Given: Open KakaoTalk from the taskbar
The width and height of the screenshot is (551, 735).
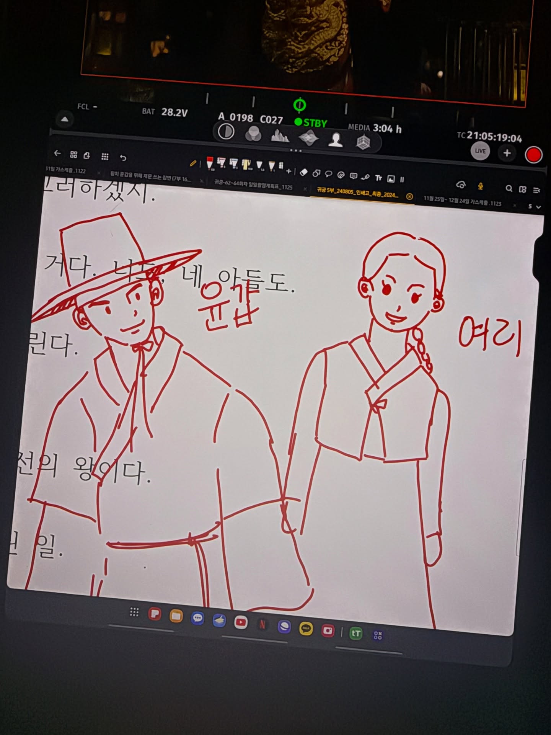Looking at the screenshot, I should click(x=306, y=629).
